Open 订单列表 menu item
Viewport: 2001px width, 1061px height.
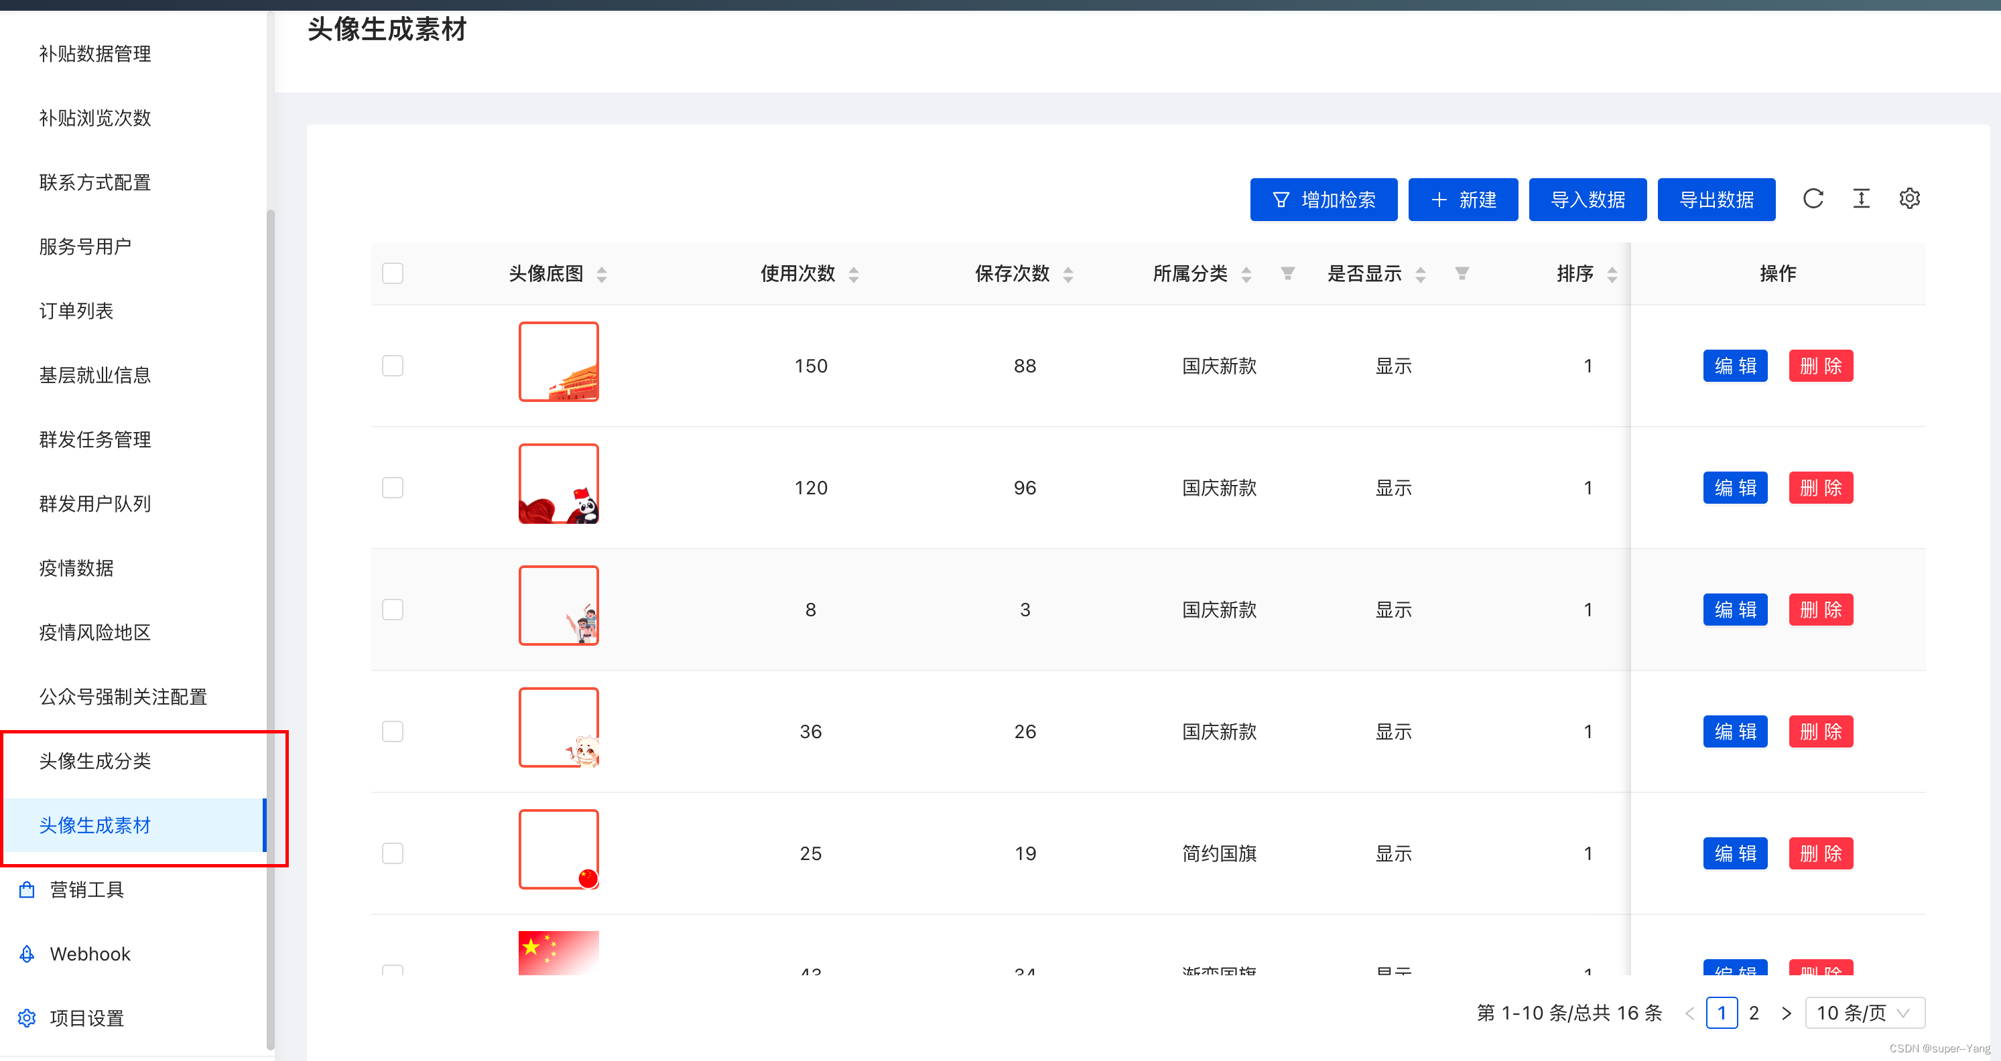[76, 311]
